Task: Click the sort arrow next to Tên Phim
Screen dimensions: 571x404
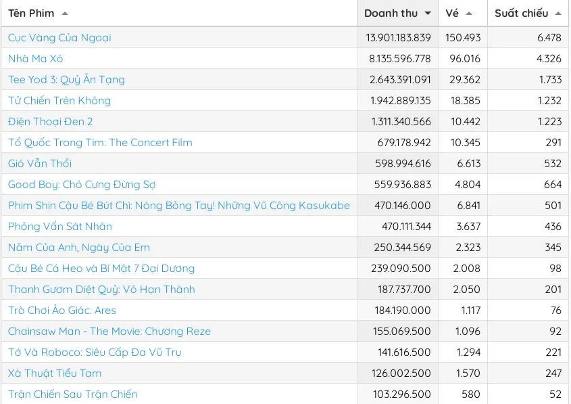Action: pos(65,14)
